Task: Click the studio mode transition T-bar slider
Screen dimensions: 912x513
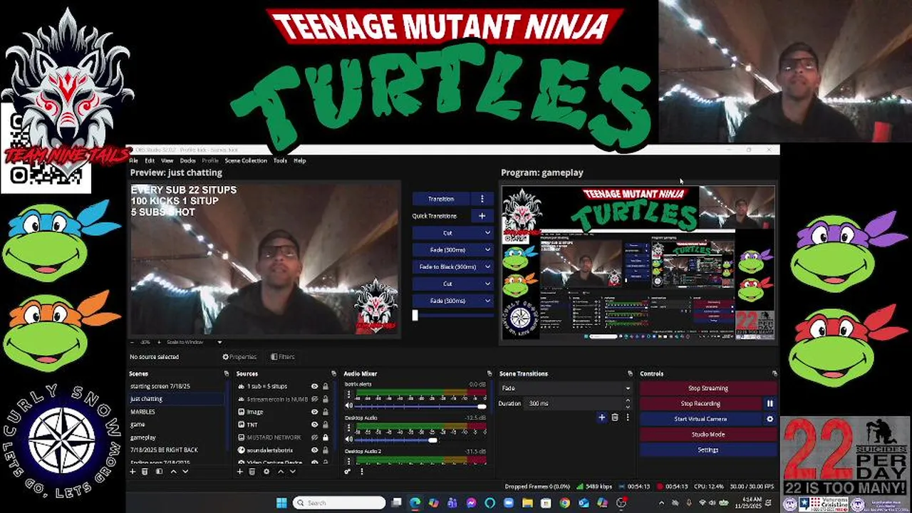Action: (x=452, y=315)
